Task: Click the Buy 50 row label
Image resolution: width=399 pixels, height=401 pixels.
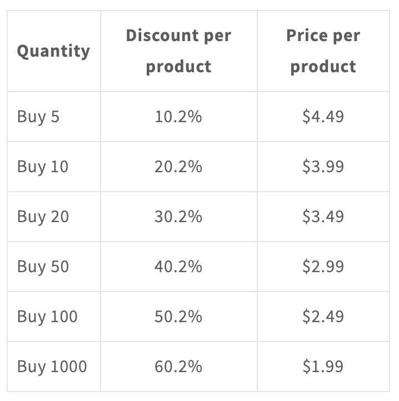Action: [43, 267]
